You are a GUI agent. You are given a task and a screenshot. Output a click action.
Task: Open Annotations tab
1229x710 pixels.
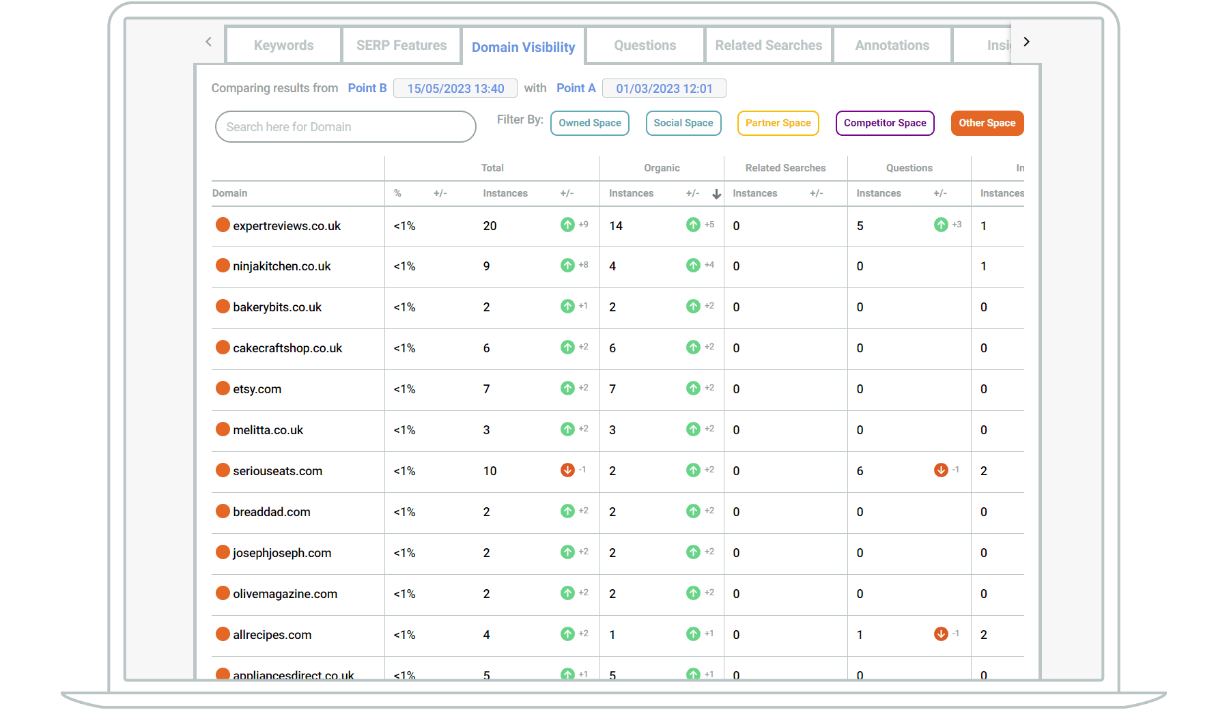[x=892, y=45]
